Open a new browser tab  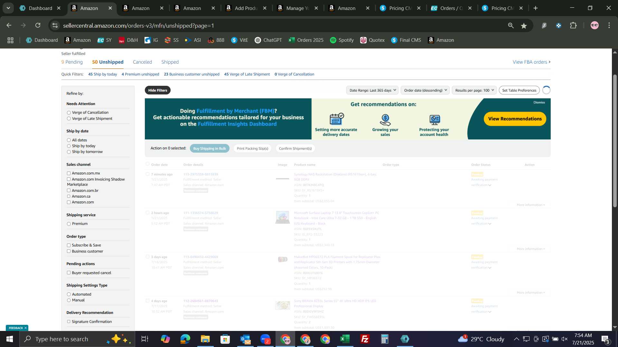(536, 8)
